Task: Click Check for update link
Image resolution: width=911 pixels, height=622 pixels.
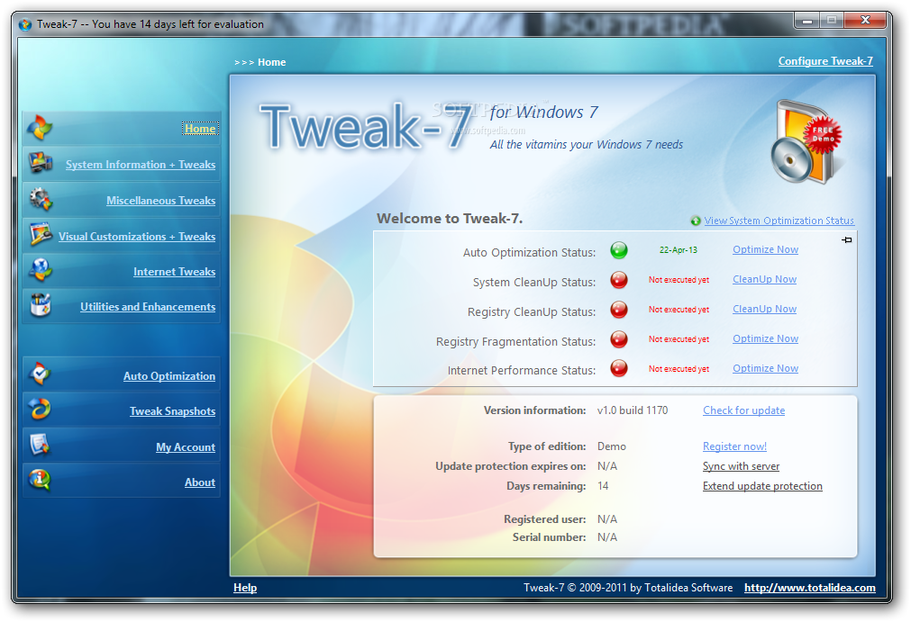Action: [x=743, y=410]
